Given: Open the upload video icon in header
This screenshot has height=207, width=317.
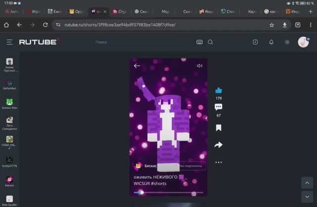Looking at the screenshot, I should pos(255,42).
